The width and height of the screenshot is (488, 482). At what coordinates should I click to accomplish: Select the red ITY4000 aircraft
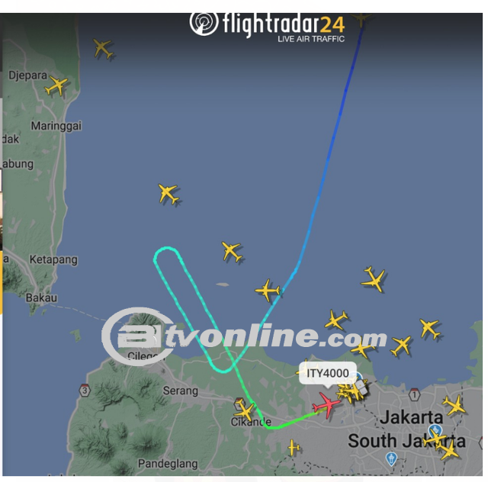click(326, 405)
